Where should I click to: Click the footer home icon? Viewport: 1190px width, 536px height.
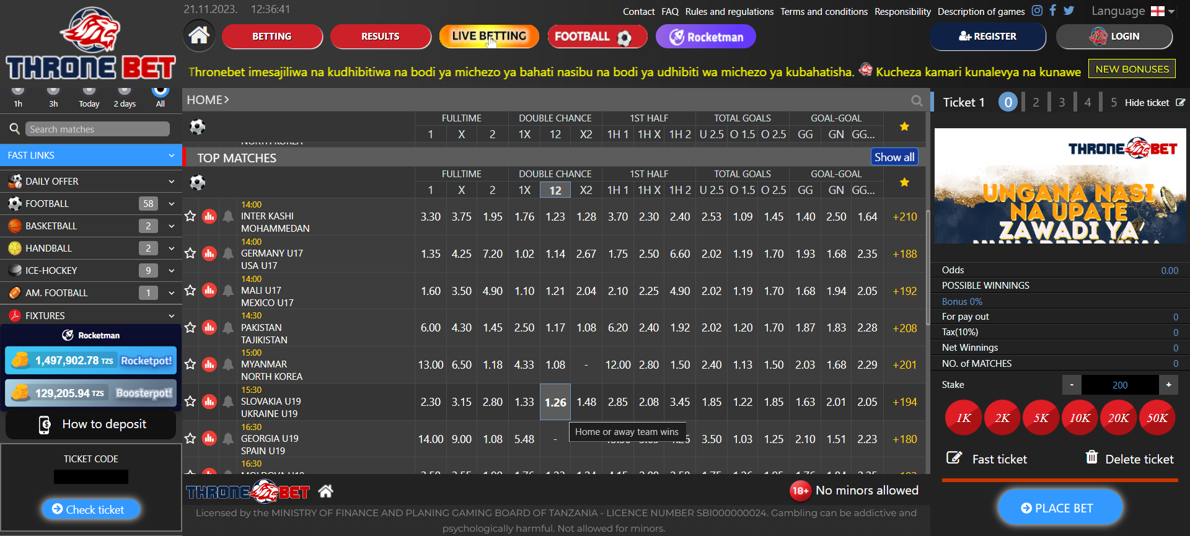click(326, 491)
